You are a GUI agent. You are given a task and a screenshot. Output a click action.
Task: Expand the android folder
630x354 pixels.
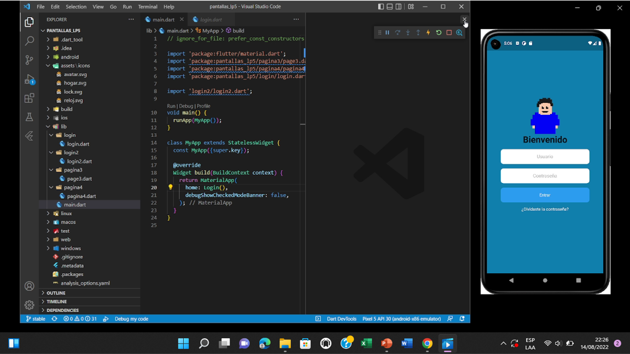pos(48,57)
